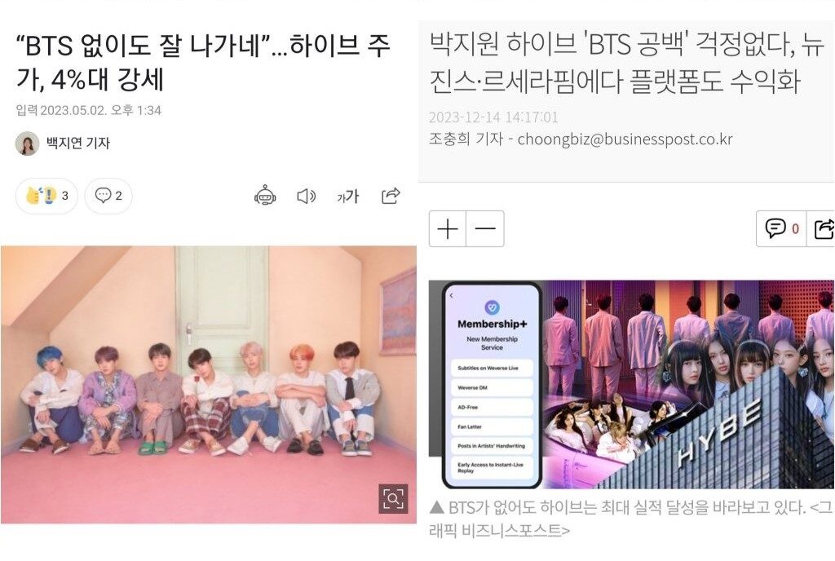The width and height of the screenshot is (835, 561).
Task: Click the robot AI summary icon
Action: [265, 196]
